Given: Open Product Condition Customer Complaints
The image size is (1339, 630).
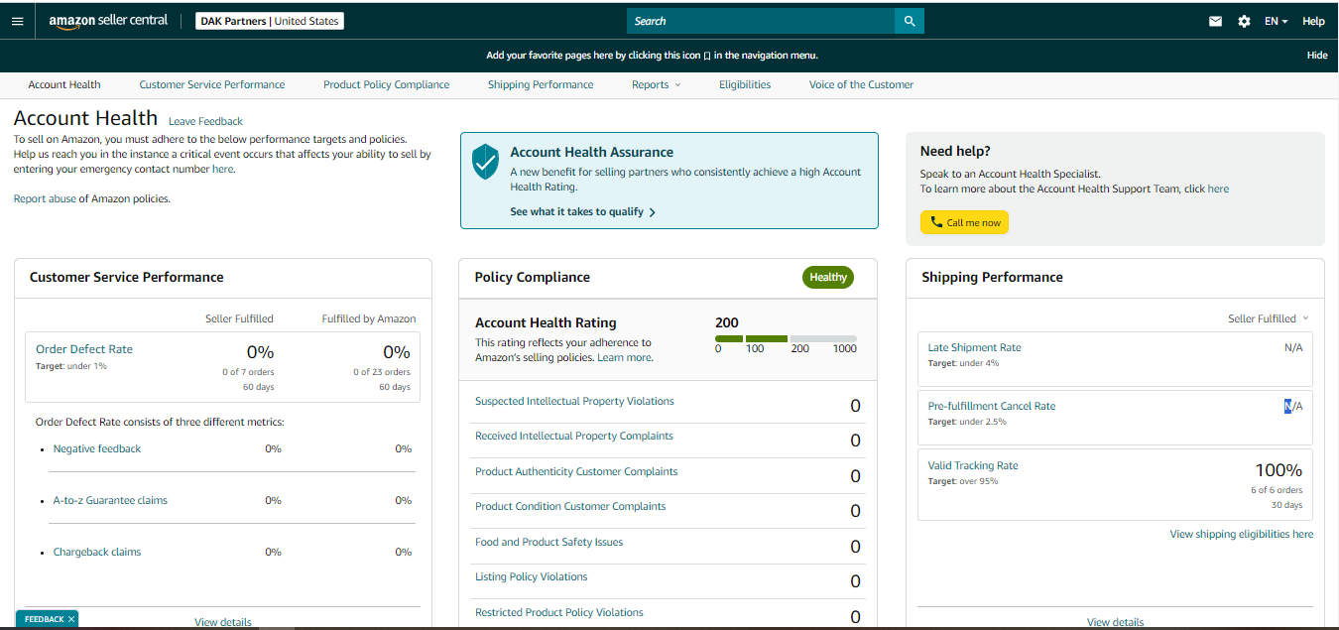Looking at the screenshot, I should (x=570, y=507).
